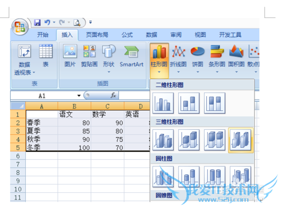This screenshot has height=208, width=281.
Task: Insert a 表 table
Action: (x=46, y=56)
